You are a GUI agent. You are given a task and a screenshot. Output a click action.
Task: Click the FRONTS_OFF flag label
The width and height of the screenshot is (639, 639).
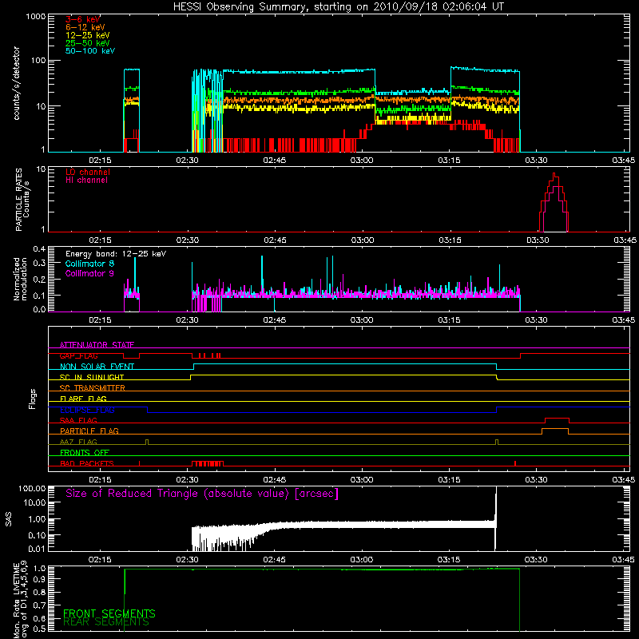click(85, 452)
